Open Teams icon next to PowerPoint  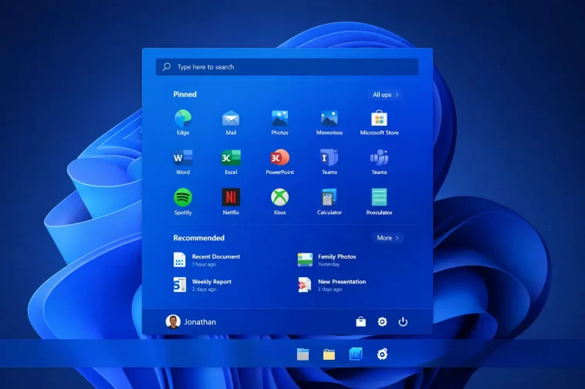click(329, 163)
